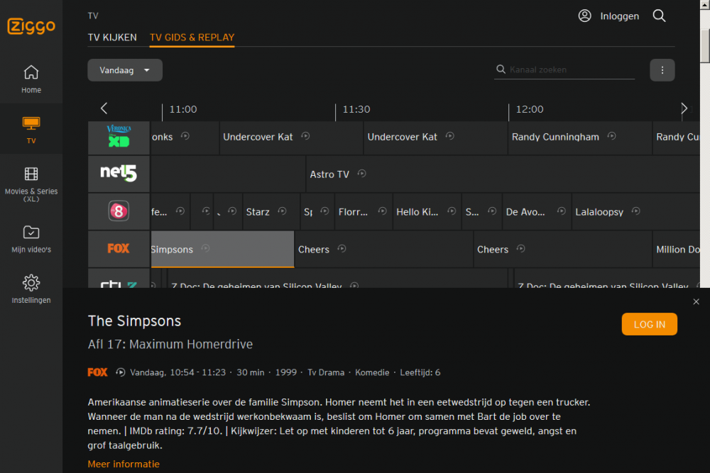
Task: Select De Avo... program
Action: 537,211
